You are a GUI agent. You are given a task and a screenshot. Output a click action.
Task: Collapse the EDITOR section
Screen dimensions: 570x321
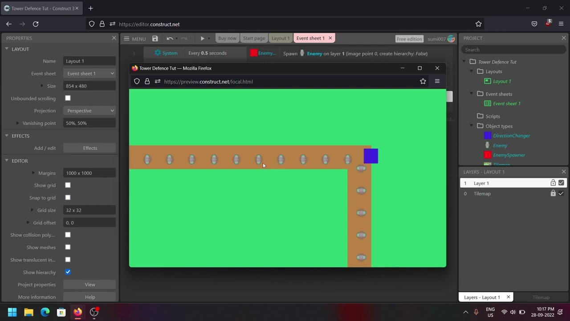pos(7,160)
